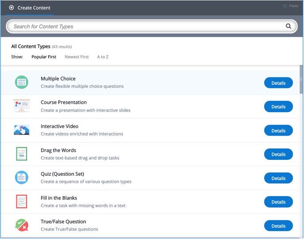Select the Interactive Video icon
The width and height of the screenshot is (304, 239).
(x=21, y=130)
